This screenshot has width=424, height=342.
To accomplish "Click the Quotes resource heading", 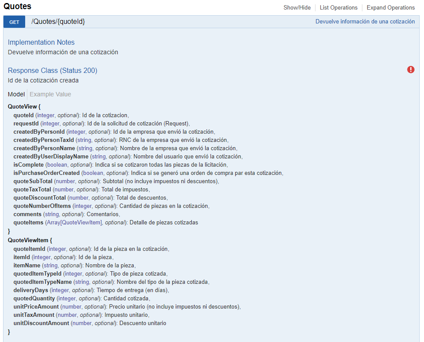I will [x=17, y=7].
